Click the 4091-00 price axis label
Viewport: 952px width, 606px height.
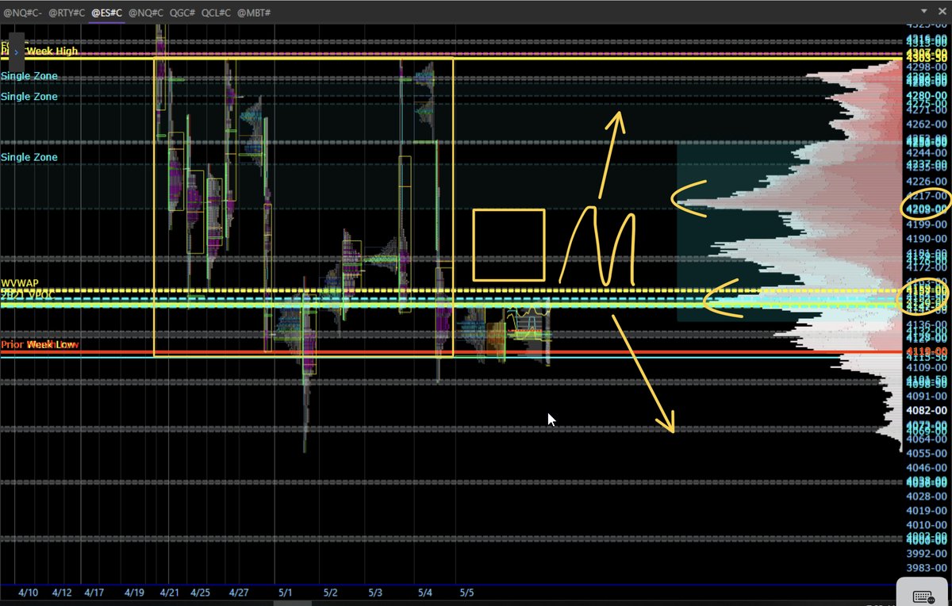pyautogui.click(x=927, y=396)
